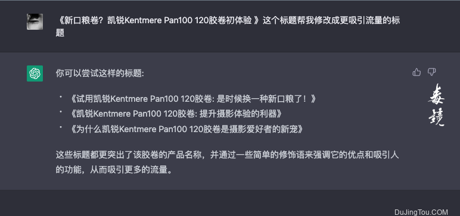The width and height of the screenshot is (460, 216).
Task: Click the bullet dot before 《为什么凯锐 title
Action: click(61, 127)
